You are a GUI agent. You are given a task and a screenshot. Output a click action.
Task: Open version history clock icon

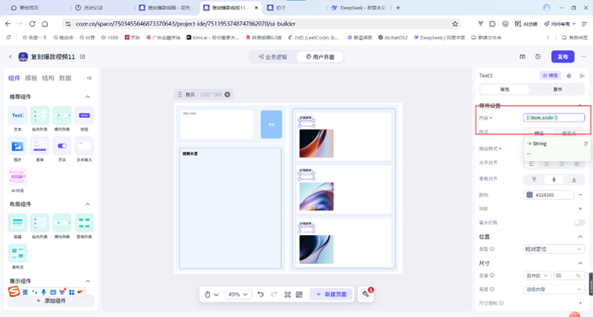[538, 56]
